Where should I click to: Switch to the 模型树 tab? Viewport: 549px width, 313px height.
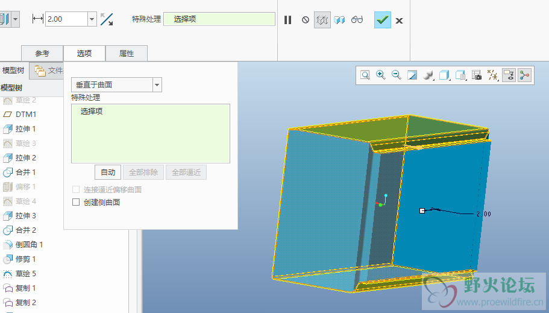13,70
